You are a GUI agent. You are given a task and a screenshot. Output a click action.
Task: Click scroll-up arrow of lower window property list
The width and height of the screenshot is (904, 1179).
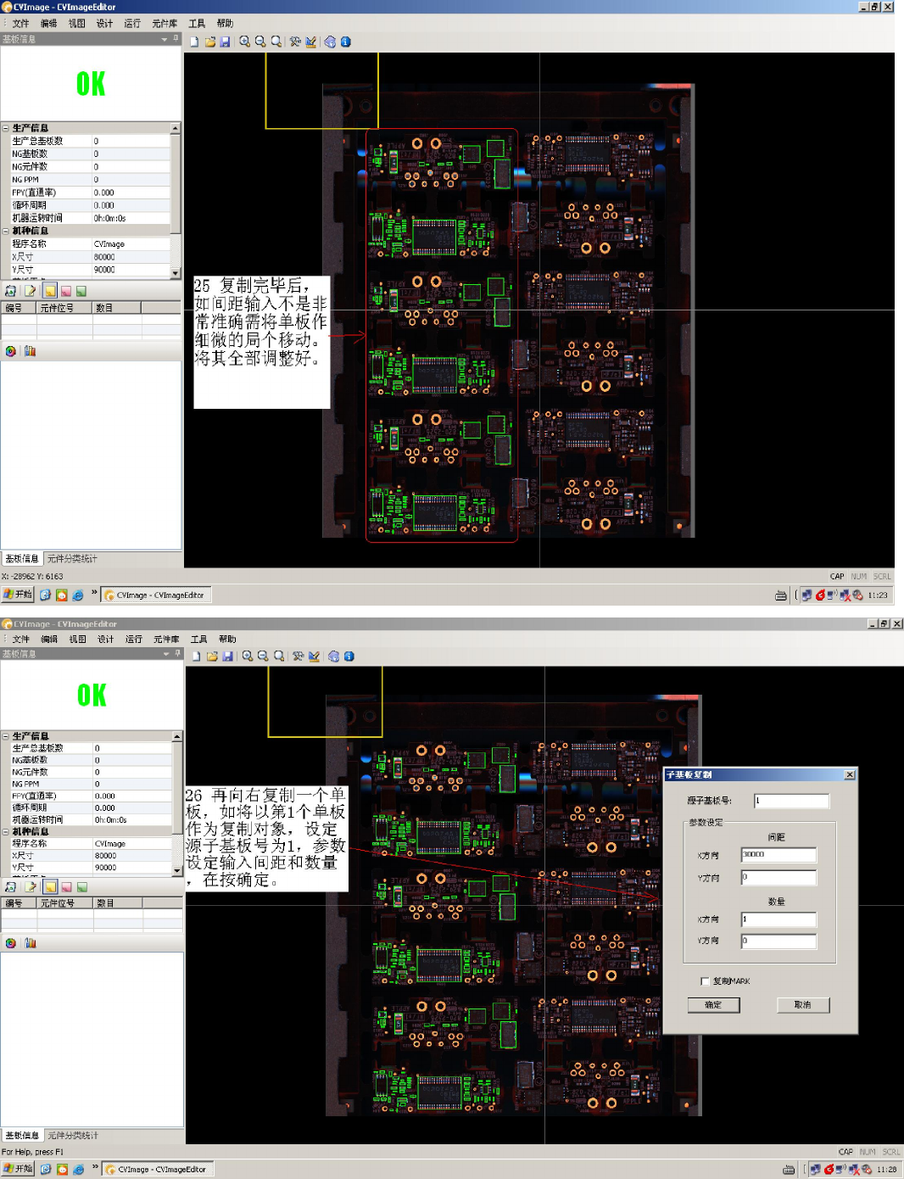pos(177,736)
